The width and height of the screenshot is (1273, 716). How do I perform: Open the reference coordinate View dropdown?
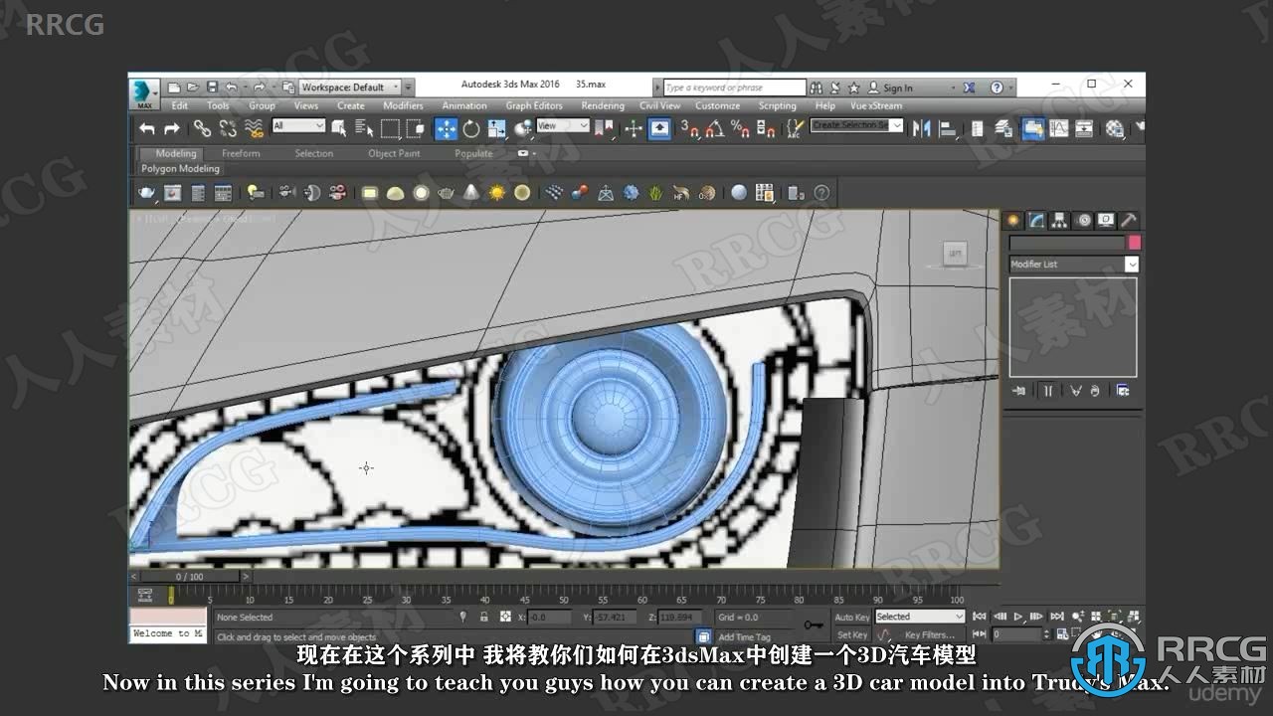point(563,126)
